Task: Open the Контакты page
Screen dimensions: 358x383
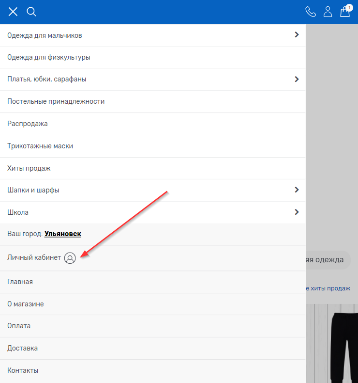Action: (23, 370)
